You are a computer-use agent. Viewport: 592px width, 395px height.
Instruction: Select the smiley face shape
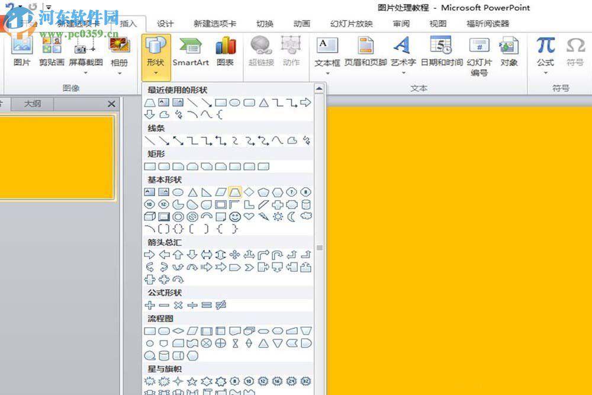pyautogui.click(x=235, y=217)
